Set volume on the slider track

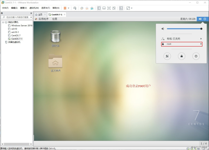point(184,29)
